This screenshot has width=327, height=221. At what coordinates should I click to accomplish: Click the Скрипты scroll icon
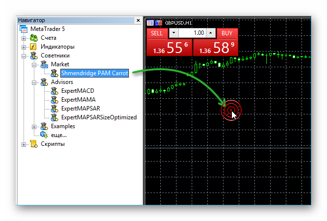(34, 144)
